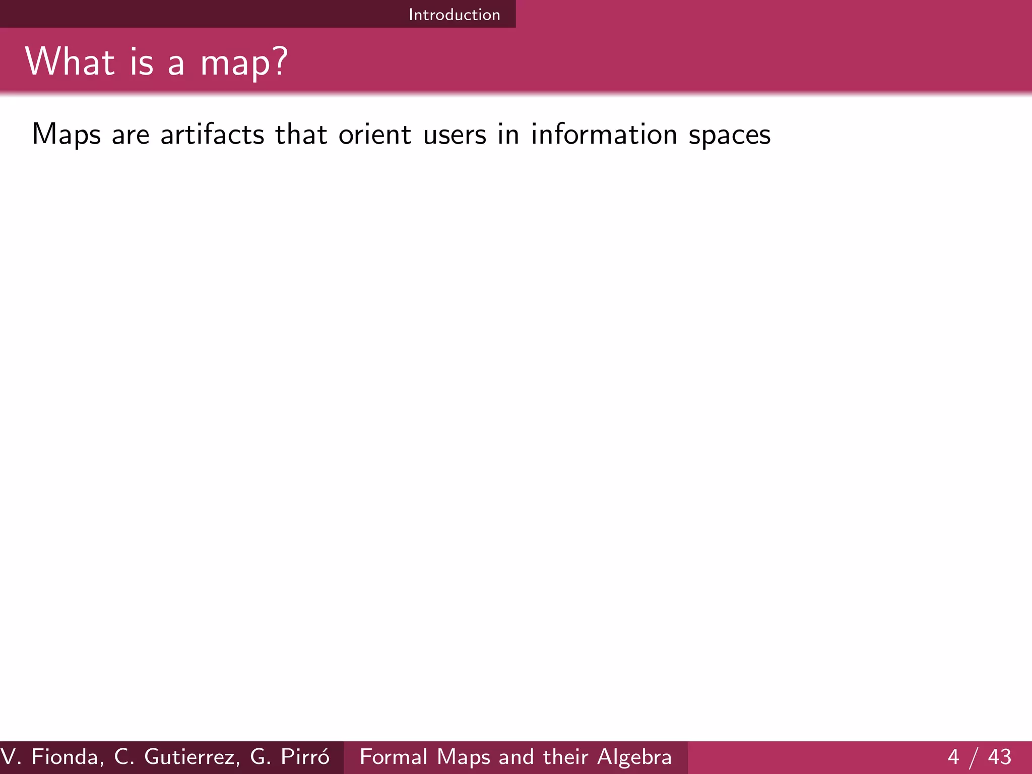
Task: Select the slide title 'What is a map?'
Action: (157, 62)
